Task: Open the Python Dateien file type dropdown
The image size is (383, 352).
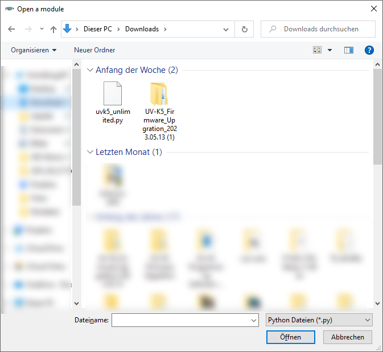Action: point(319,320)
